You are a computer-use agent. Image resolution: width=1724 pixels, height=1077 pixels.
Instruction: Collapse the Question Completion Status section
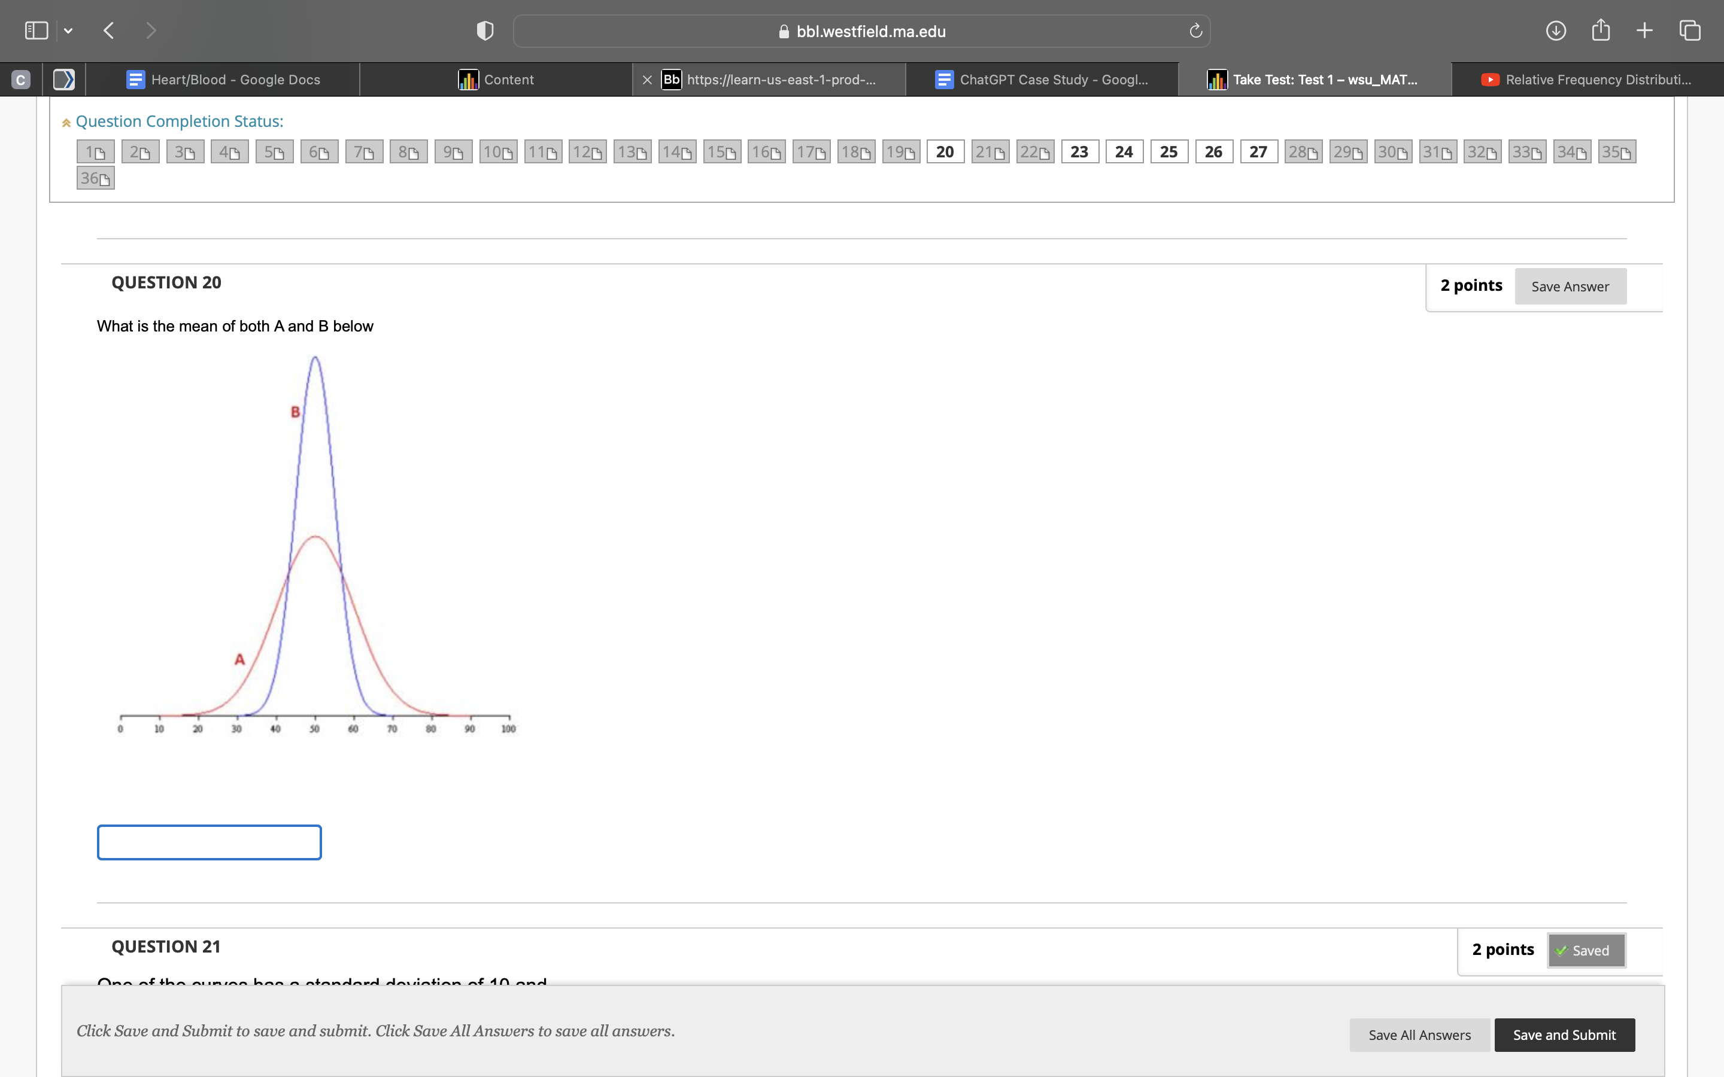[66, 123]
